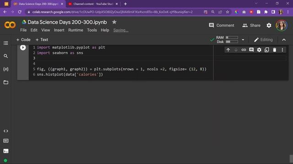Viewport: 293px width, 164px height.
Task: Click the Saving... status link
Action: [121, 31]
